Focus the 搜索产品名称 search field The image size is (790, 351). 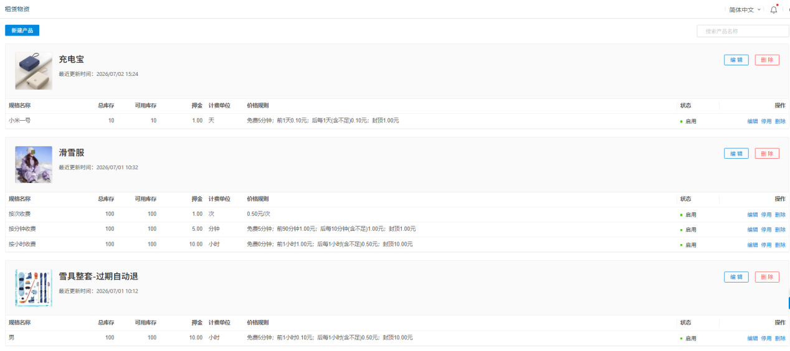coord(743,31)
